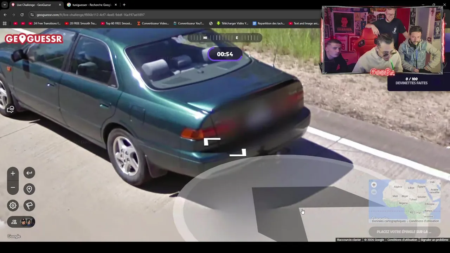Open the players list with avatars
Image resolution: width=450 pixels, height=253 pixels.
tap(21, 222)
